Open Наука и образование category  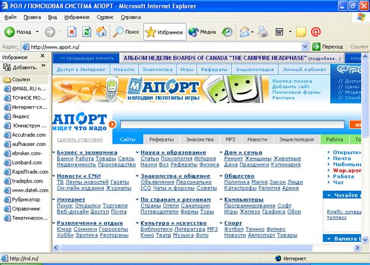[173, 152]
